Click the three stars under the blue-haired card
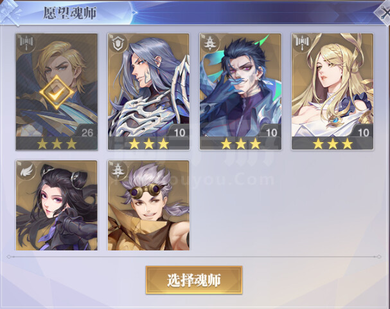The width and height of the screenshot is (390, 309). [x=241, y=144]
